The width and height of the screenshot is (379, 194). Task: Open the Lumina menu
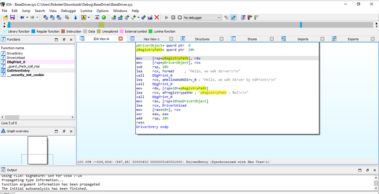(x=86, y=11)
